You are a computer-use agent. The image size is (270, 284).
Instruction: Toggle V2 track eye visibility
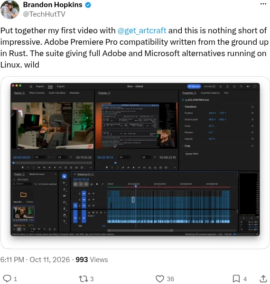(x=93, y=199)
